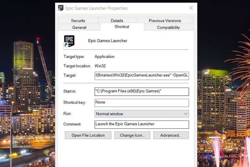Click into the Target path field
The width and height of the screenshot is (250, 167).
click(142, 75)
